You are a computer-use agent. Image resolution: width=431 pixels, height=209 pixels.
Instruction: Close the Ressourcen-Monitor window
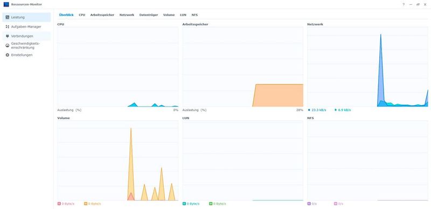click(x=425, y=4)
